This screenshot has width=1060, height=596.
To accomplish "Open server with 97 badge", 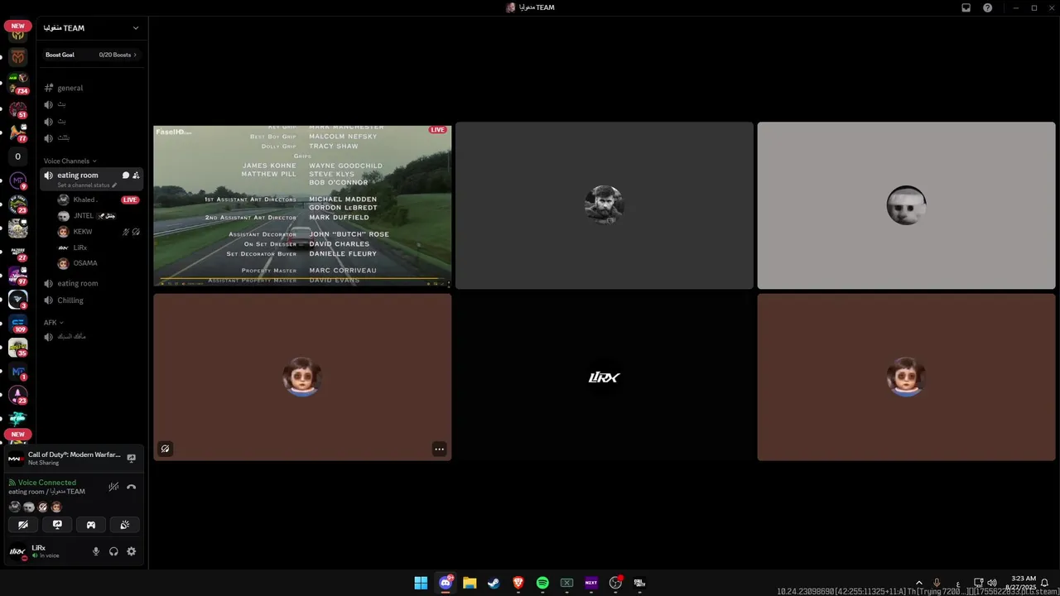I will 18,276.
